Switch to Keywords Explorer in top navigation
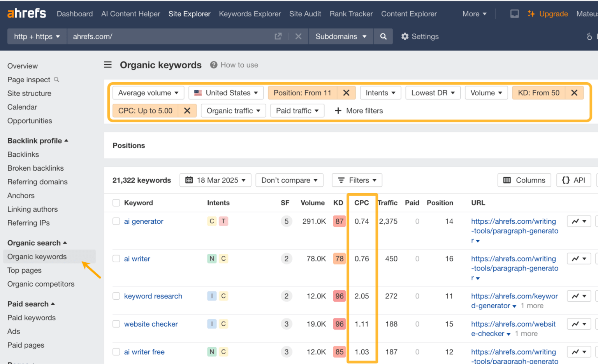This screenshot has height=364, width=598. pos(250,14)
